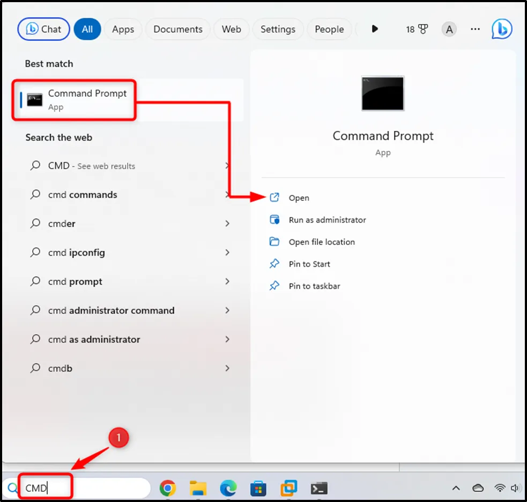
Task: Select the Documents filter tab
Action: pos(177,29)
